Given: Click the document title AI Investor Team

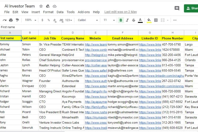Looking at the screenshot, I should (x=19, y=6).
